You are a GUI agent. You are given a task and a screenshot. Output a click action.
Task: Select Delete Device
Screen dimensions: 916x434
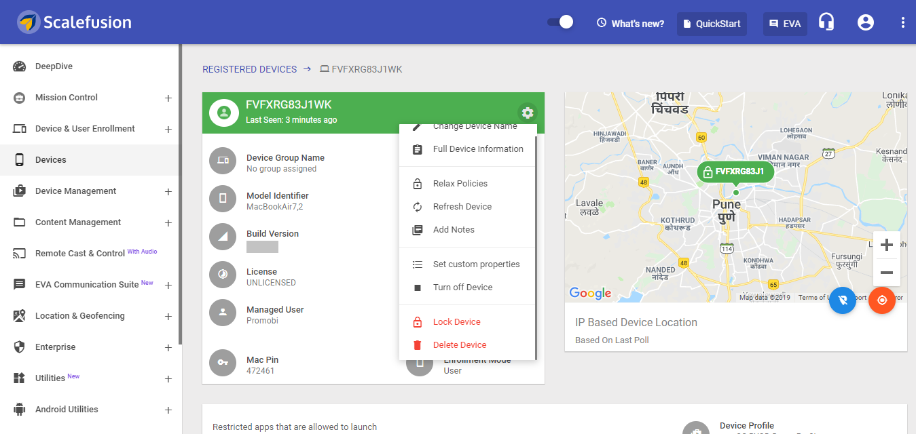(468, 345)
